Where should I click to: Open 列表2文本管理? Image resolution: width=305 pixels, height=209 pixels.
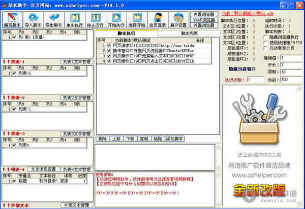tap(77, 98)
